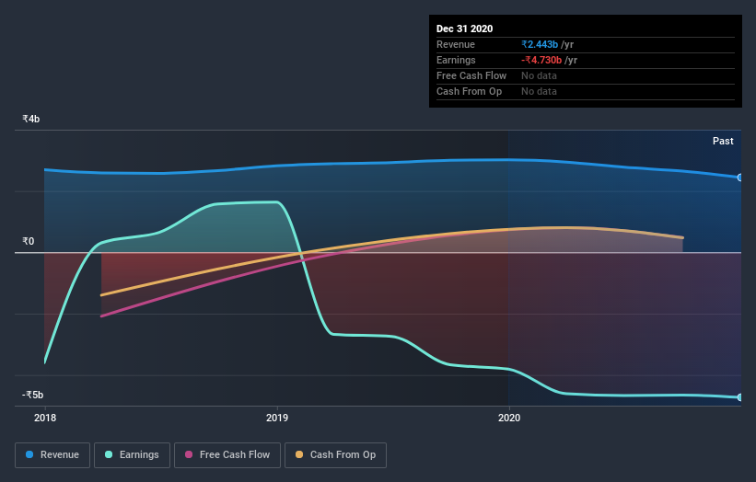Click the pink Free Cash Flow dot
Viewport: 756px width, 482px height.
[x=189, y=454]
